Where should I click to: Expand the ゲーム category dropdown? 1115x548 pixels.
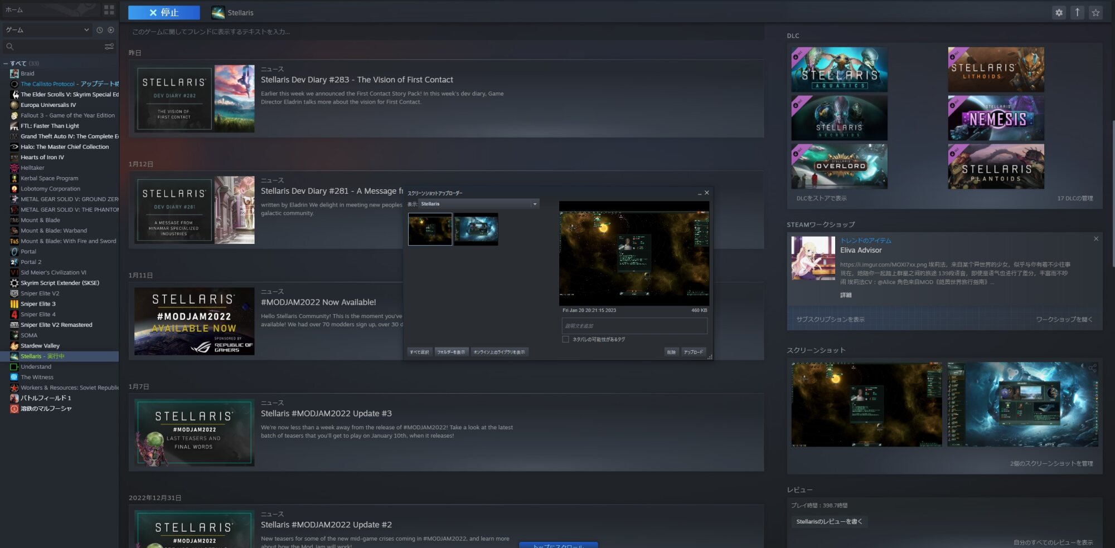86,30
